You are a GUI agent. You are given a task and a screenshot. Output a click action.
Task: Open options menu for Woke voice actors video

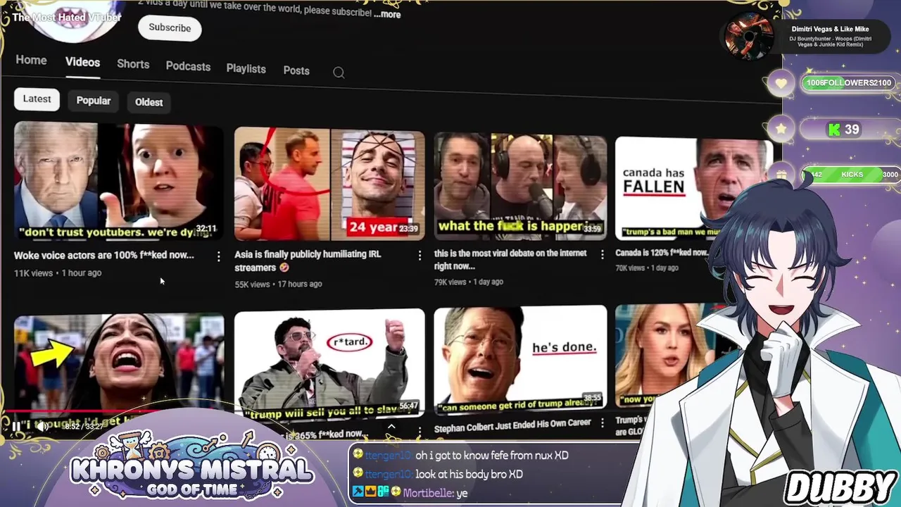click(218, 257)
